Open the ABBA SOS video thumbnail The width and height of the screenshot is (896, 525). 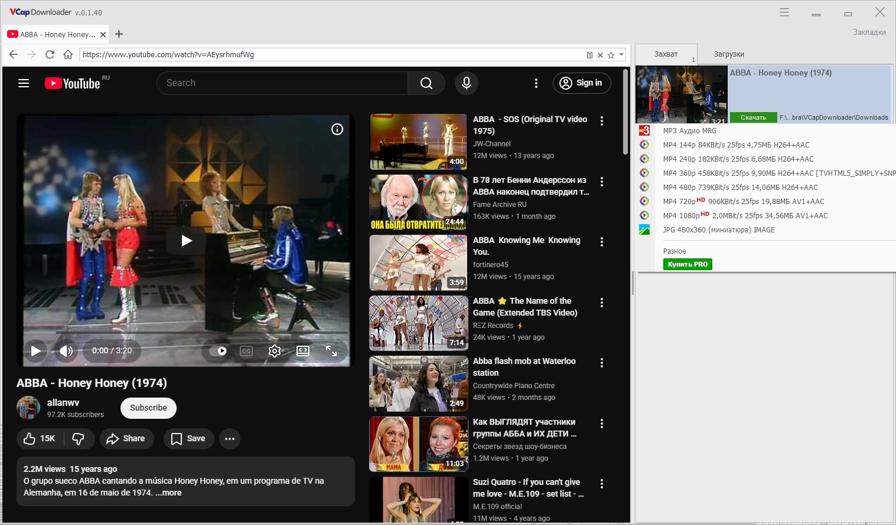tap(418, 142)
